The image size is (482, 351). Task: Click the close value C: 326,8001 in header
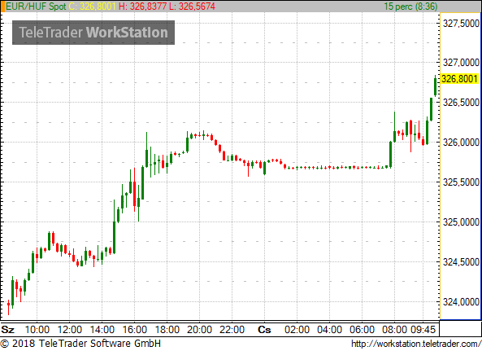click(92, 7)
